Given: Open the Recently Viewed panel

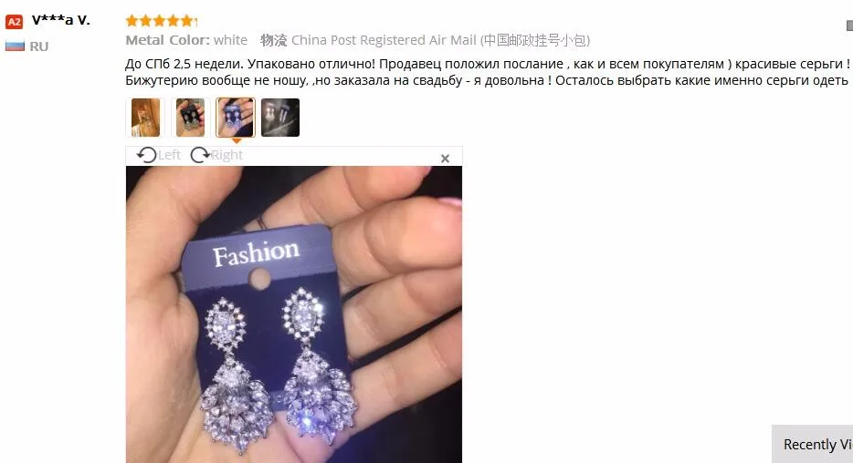Looking at the screenshot, I should tap(812, 444).
